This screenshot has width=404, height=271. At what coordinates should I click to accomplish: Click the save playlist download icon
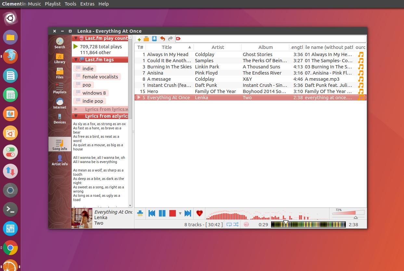point(154,39)
